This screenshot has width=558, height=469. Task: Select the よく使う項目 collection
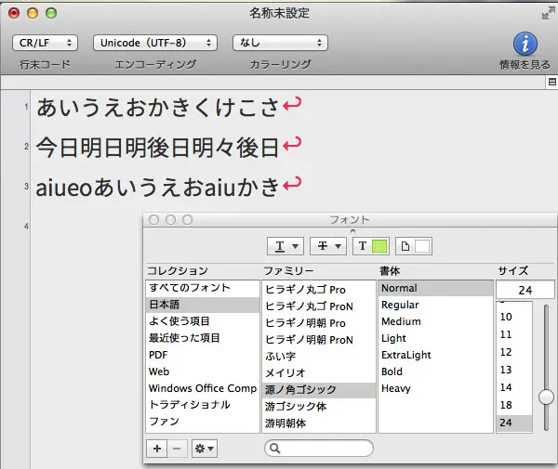pos(203,321)
